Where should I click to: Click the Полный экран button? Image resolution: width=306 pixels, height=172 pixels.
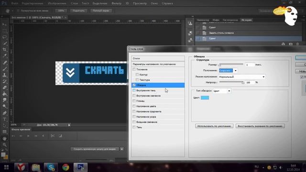click(101, 11)
